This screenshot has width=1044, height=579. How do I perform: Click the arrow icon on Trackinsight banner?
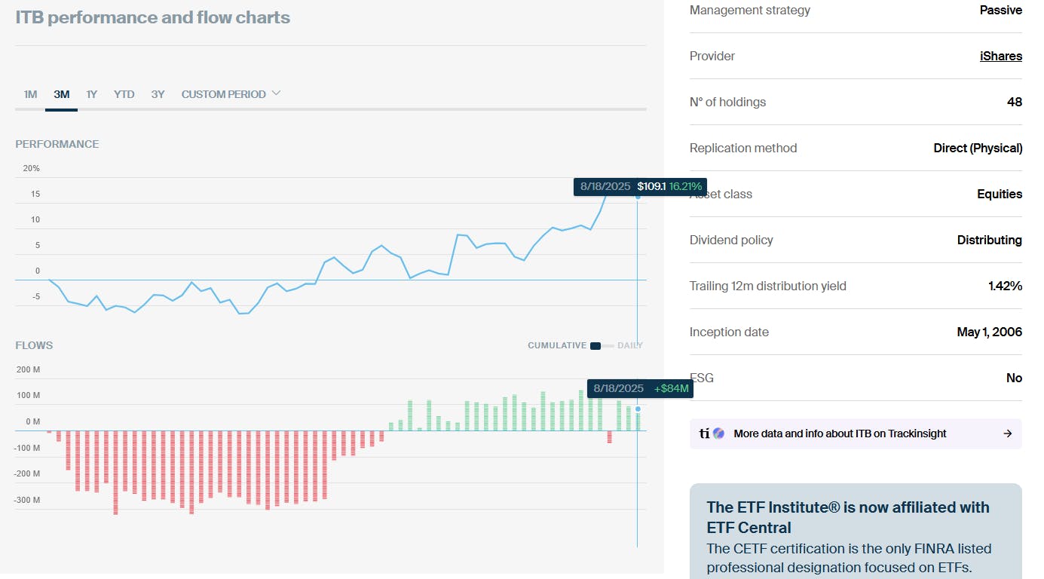click(1008, 433)
